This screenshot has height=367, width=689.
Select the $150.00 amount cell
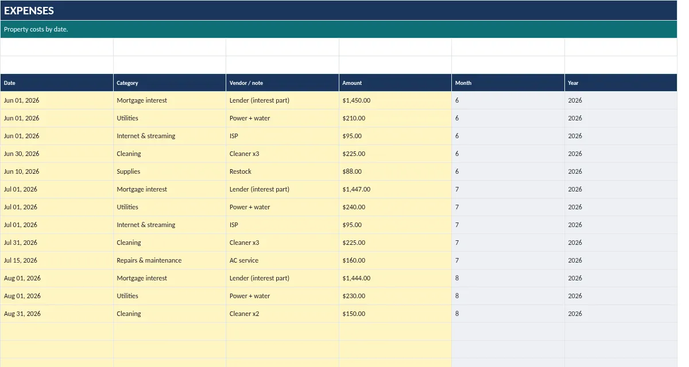click(x=395, y=314)
